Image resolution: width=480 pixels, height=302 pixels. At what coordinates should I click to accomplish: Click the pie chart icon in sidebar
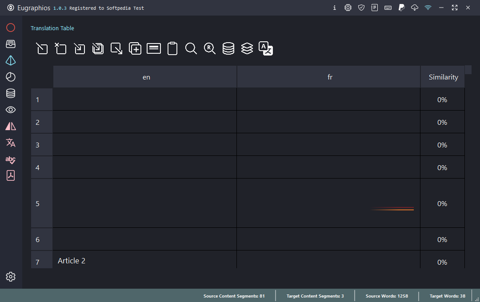tap(11, 77)
